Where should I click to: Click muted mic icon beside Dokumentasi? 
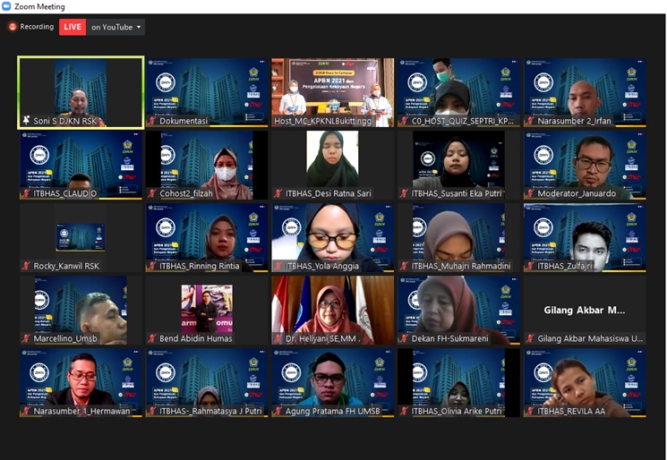click(152, 120)
